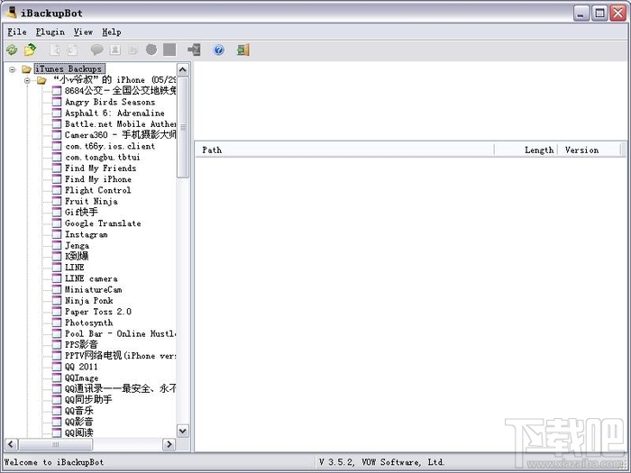The height and width of the screenshot is (473, 631).
Task: Select com.t66y.ios.client entry
Action: point(110,146)
